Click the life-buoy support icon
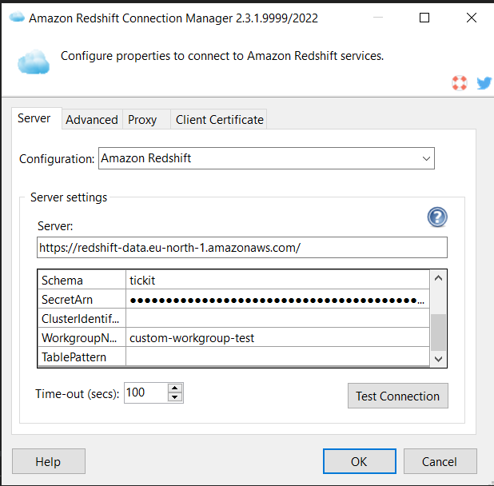 coord(460,83)
